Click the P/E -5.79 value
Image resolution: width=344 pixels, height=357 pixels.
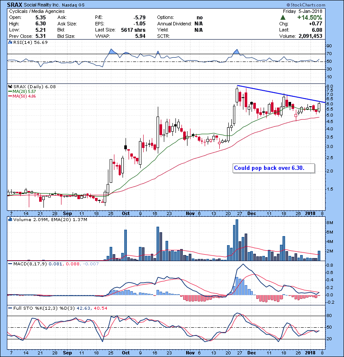tap(139, 18)
